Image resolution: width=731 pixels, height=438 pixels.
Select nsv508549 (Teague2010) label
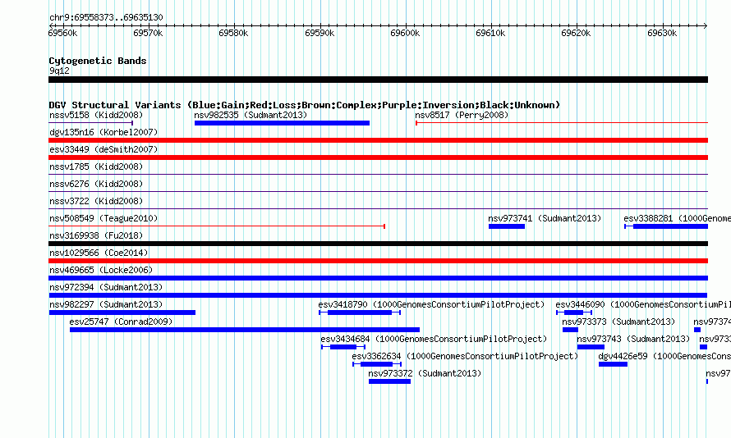pyautogui.click(x=103, y=218)
